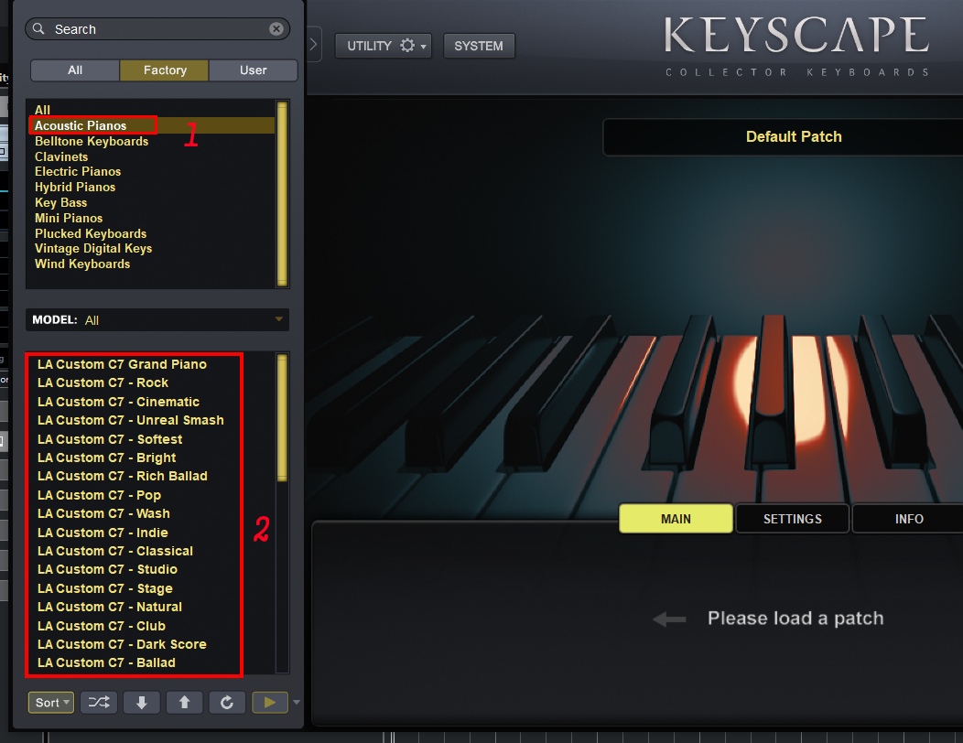The width and height of the screenshot is (963, 743).
Task: Click the magnifier search icon
Action: point(38,29)
